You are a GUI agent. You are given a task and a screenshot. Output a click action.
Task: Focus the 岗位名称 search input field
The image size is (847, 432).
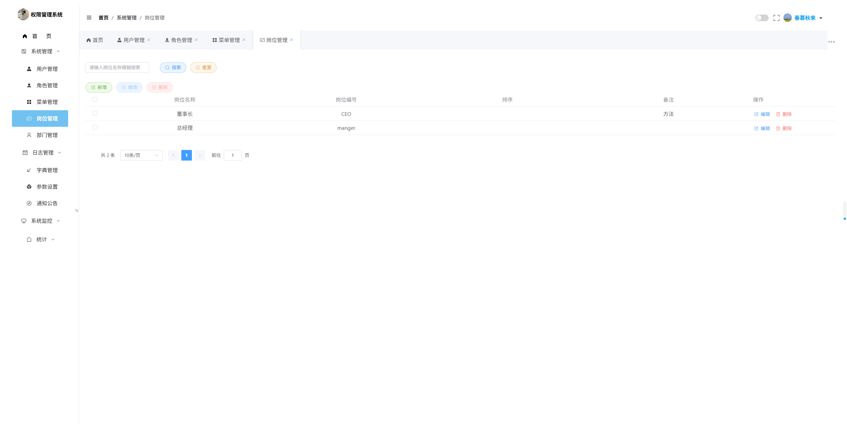(x=117, y=68)
